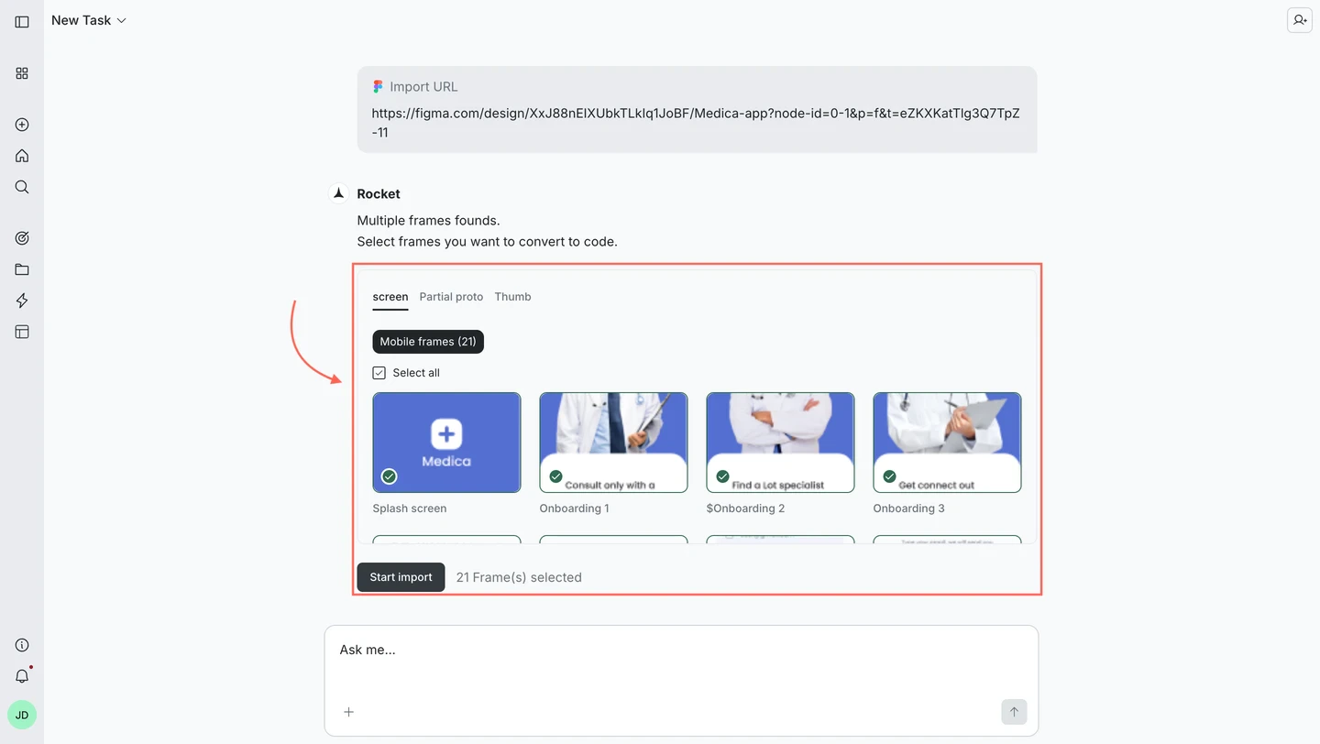The image size is (1320, 744).
Task: Click the invite user icon top right
Action: pos(1299,19)
